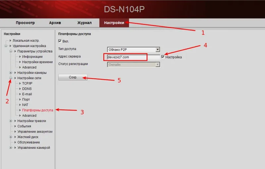Select Настройки времени in the tree

pyautogui.click(x=37, y=62)
